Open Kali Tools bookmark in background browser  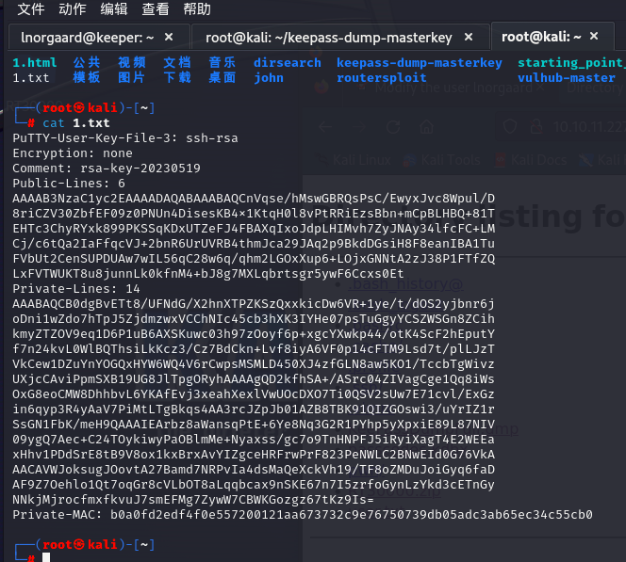442,160
